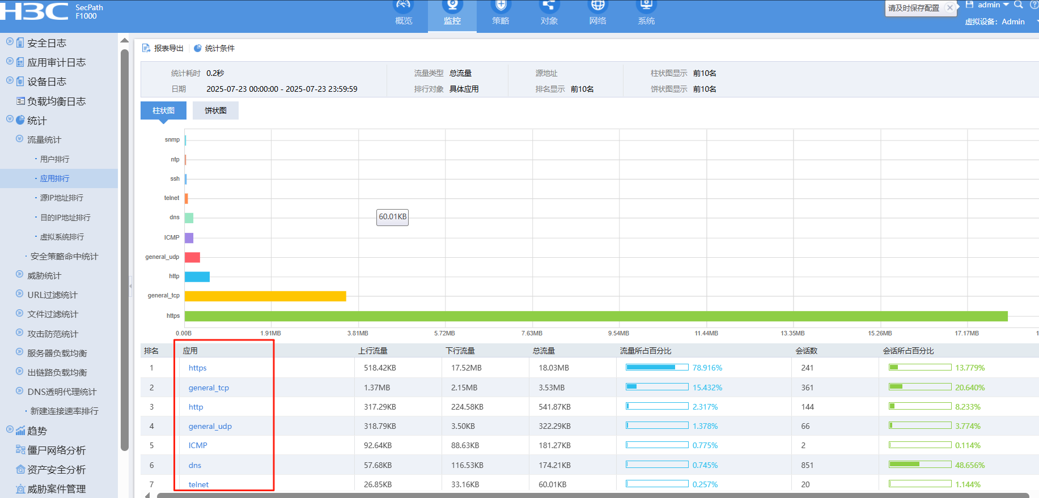Image resolution: width=1039 pixels, height=498 pixels.
Task: Switch to the 饼状图 pie chart tab
Action: click(215, 110)
